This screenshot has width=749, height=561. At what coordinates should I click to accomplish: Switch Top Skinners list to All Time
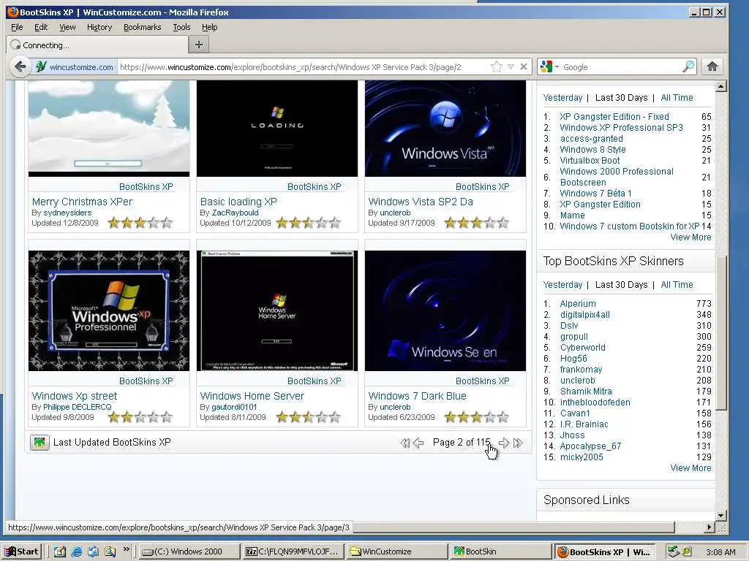point(677,285)
